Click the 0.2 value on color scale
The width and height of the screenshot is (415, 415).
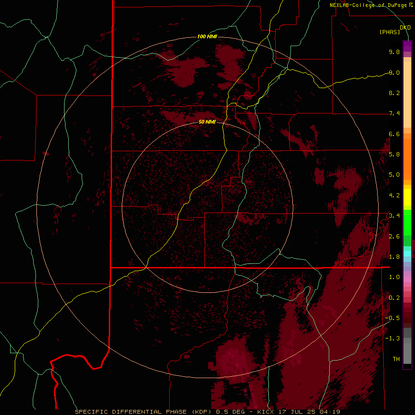coord(394,298)
